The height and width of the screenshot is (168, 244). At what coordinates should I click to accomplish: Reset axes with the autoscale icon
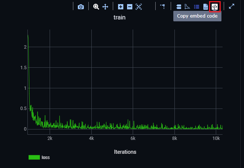point(139,7)
